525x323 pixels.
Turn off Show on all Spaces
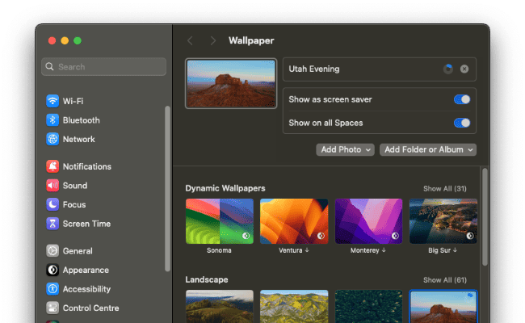[x=461, y=123]
